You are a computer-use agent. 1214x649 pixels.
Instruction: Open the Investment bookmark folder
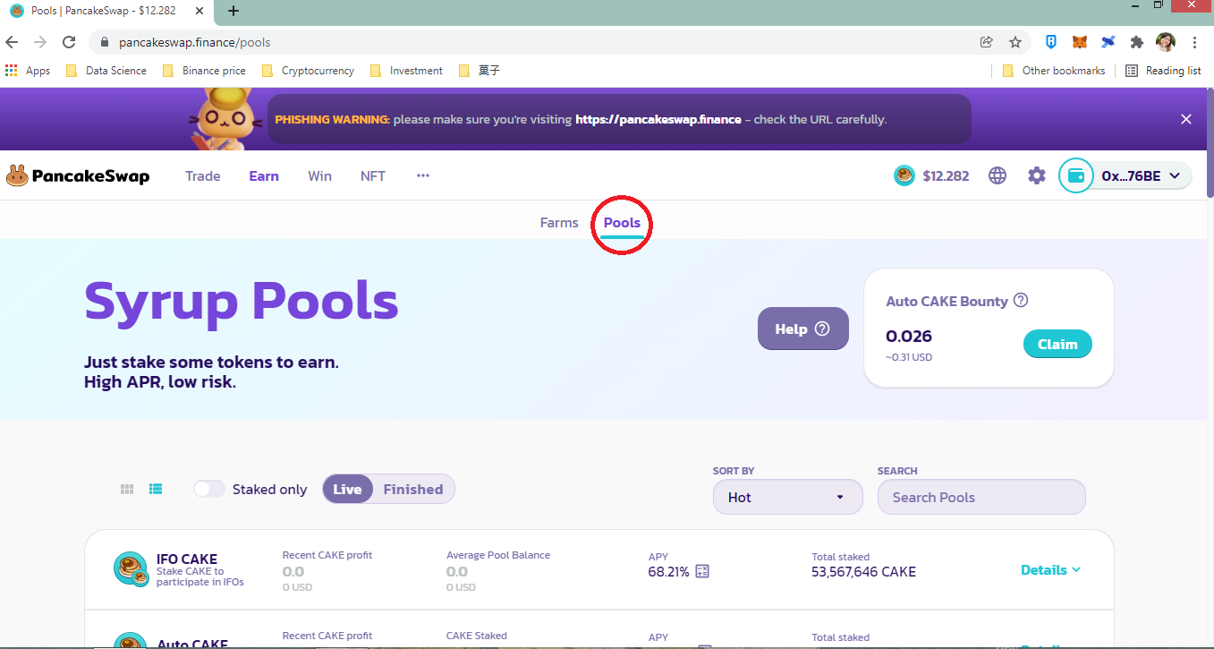(406, 71)
